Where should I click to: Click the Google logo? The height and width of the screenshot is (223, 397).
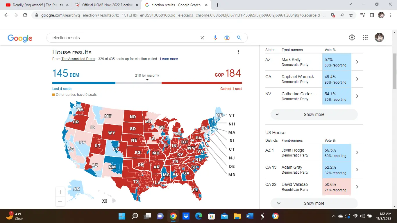click(x=20, y=38)
